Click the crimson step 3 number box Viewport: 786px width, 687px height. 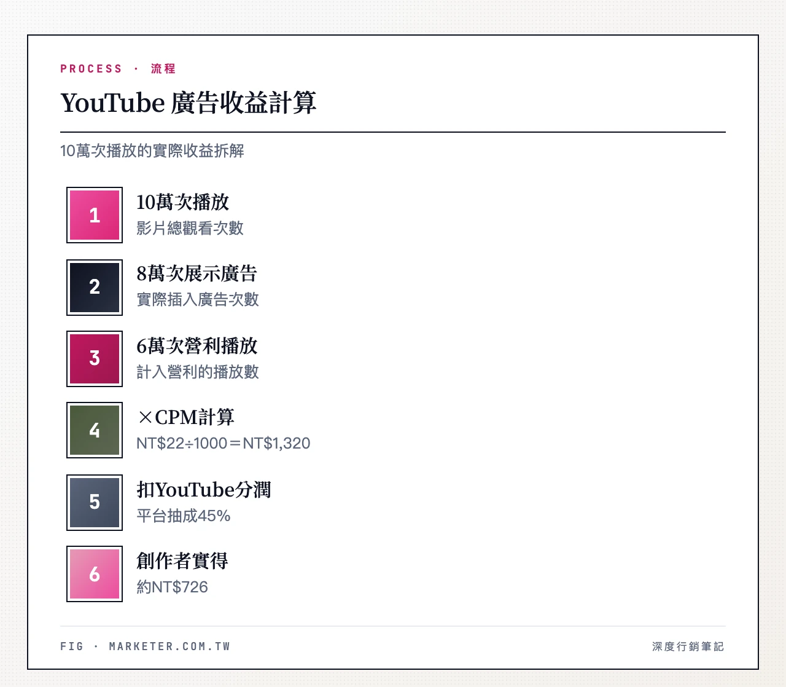pyautogui.click(x=95, y=359)
